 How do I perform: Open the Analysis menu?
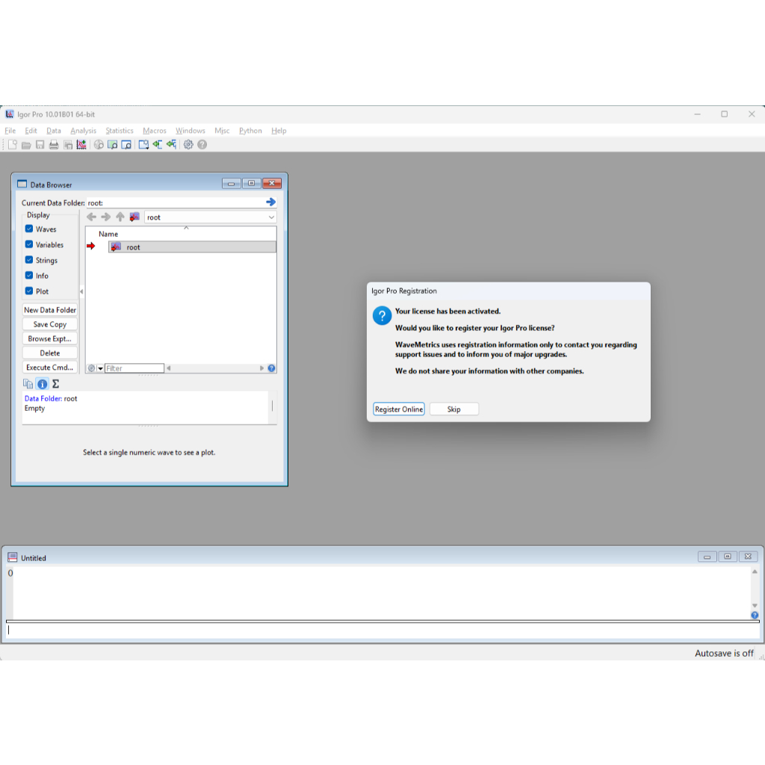[x=84, y=131]
